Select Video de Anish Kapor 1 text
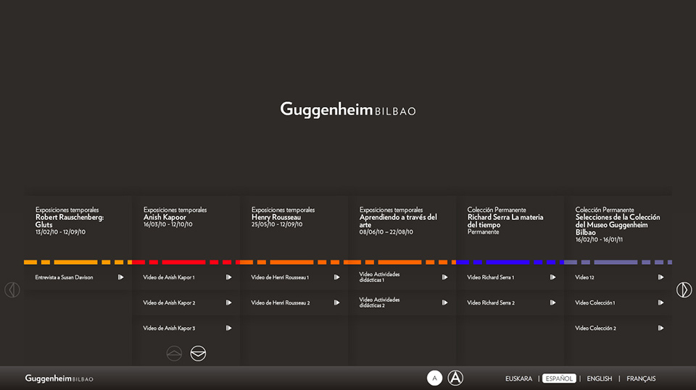This screenshot has width=696, height=390. (169, 277)
